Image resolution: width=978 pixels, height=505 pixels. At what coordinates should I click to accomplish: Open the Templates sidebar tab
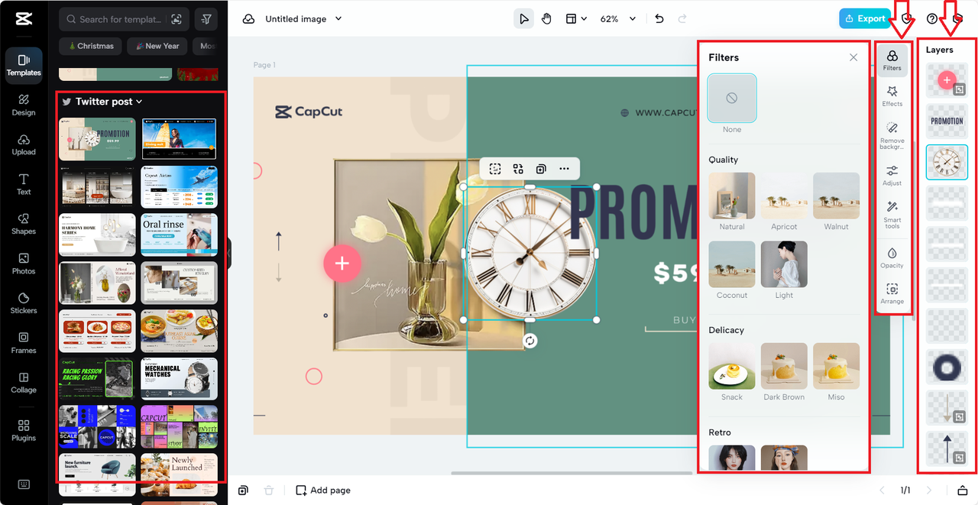pos(24,64)
